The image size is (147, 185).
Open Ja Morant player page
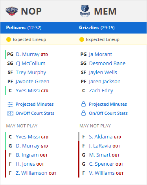tap(101, 54)
